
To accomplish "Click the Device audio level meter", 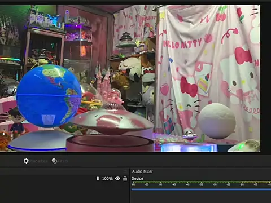I will [201, 182].
